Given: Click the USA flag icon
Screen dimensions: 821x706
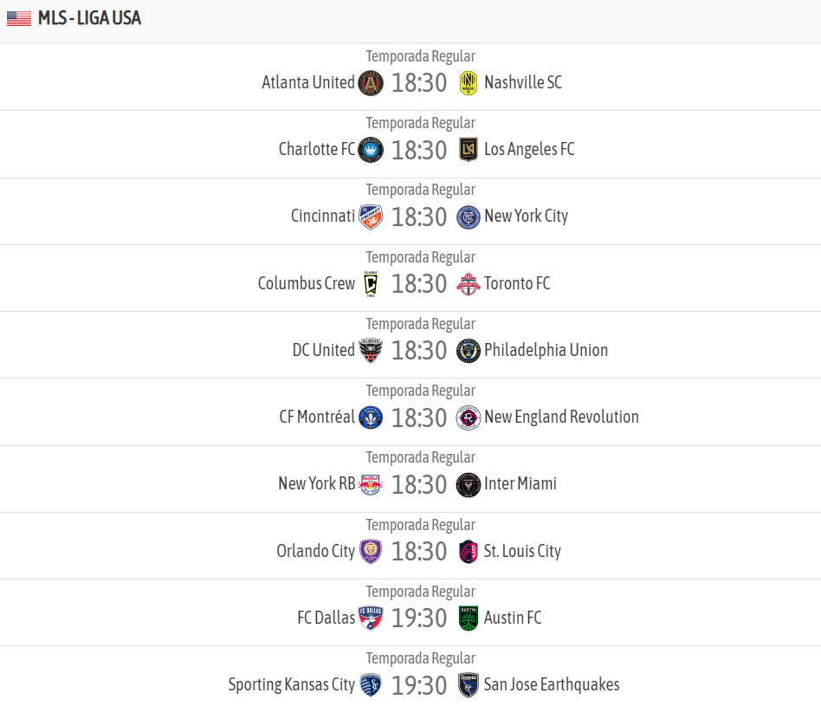Looking at the screenshot, I should click(x=18, y=18).
